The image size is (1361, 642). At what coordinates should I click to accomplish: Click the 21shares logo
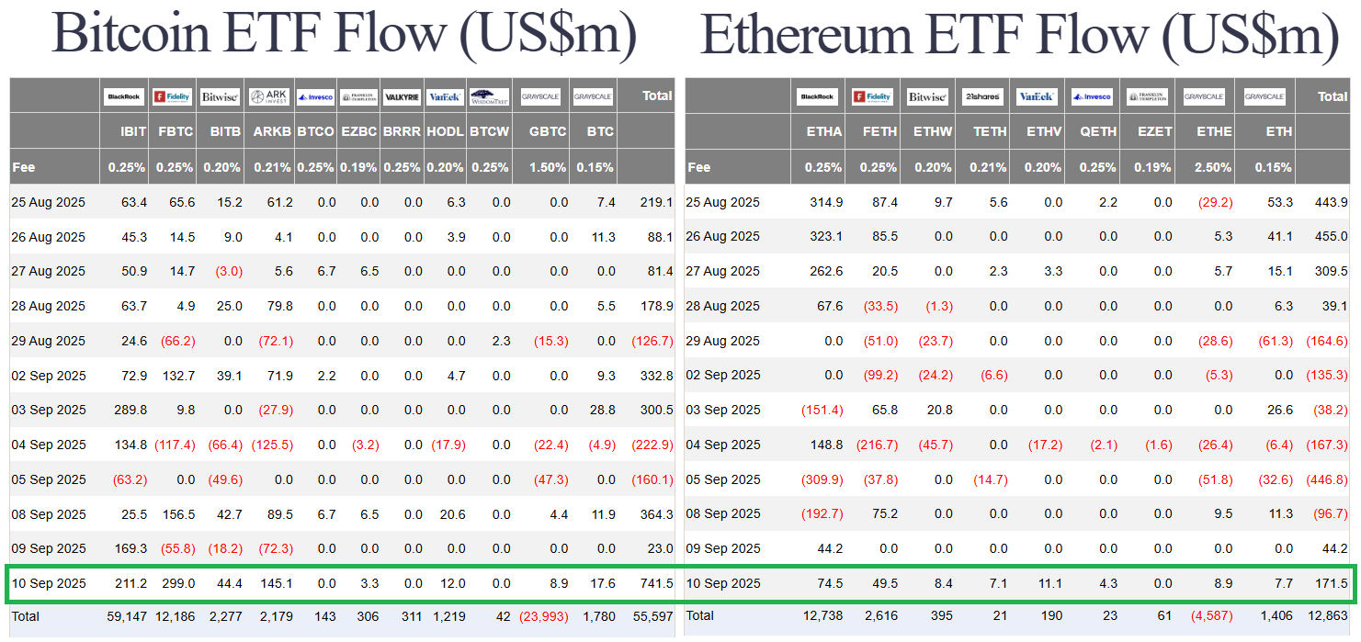(983, 96)
